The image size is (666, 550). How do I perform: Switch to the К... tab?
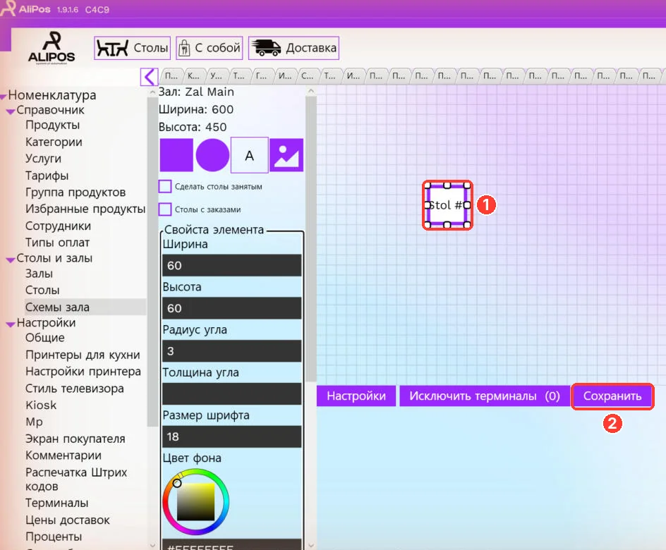pyautogui.click(x=193, y=75)
